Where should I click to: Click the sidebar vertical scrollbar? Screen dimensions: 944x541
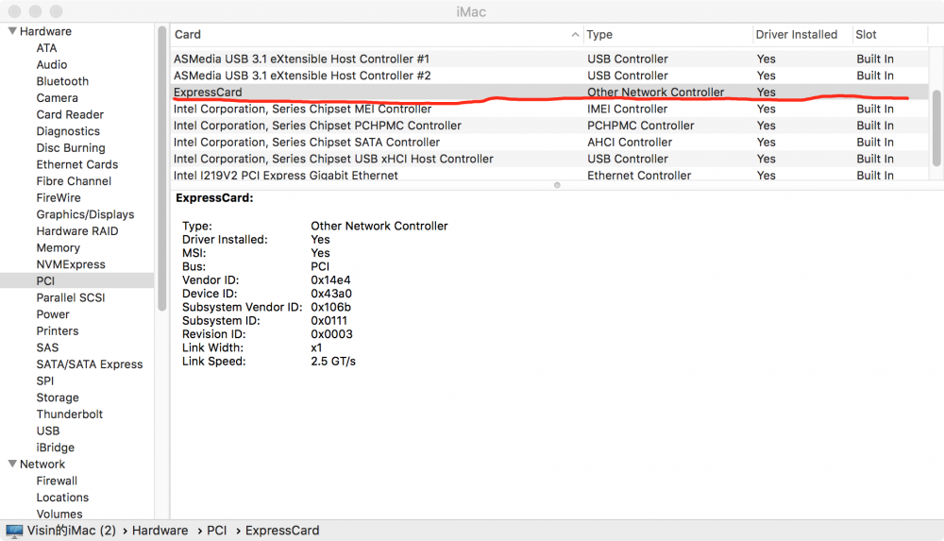pos(162,169)
